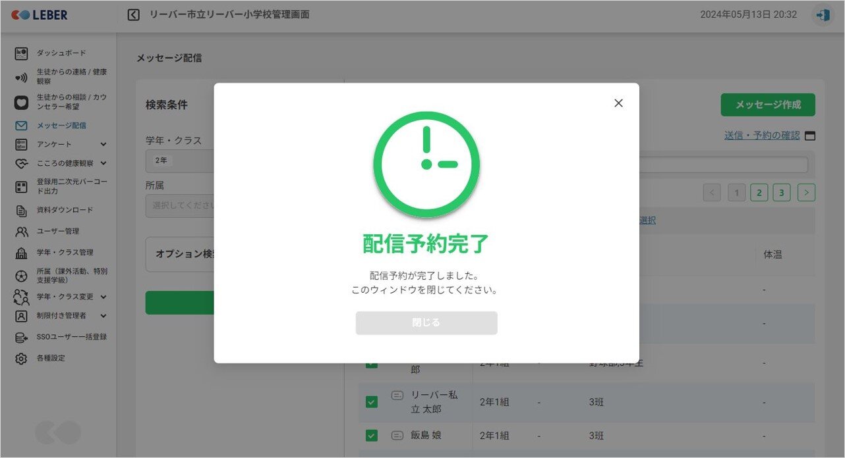The width and height of the screenshot is (845, 458).
Task: Open the Dashboard icon in sidebar
Action: [21, 53]
